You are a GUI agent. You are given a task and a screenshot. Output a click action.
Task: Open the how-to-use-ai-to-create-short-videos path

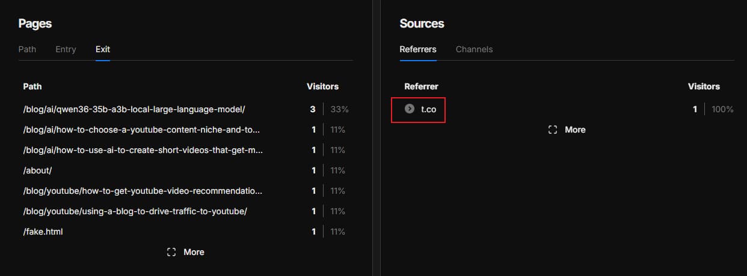tap(143, 150)
